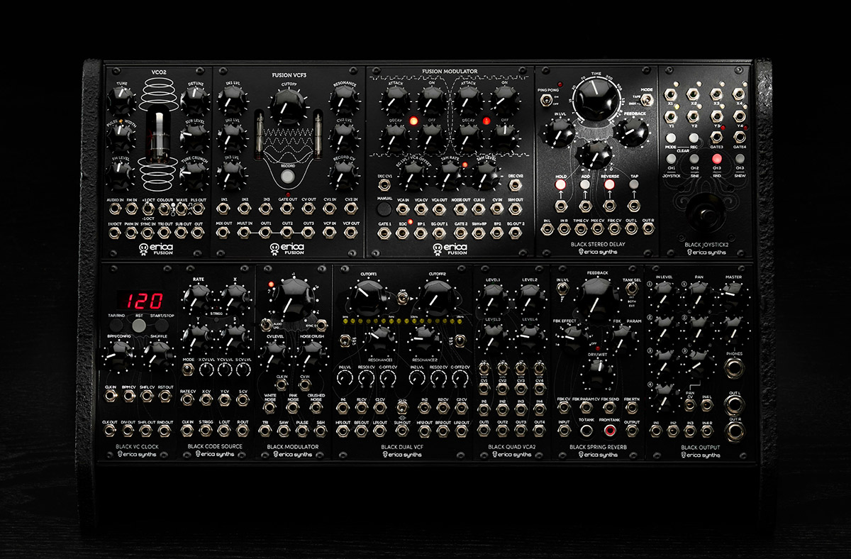The height and width of the screenshot is (559, 851).
Task: Click the FROM TANK jack on Black Spring Reverb
Action: tap(610, 429)
